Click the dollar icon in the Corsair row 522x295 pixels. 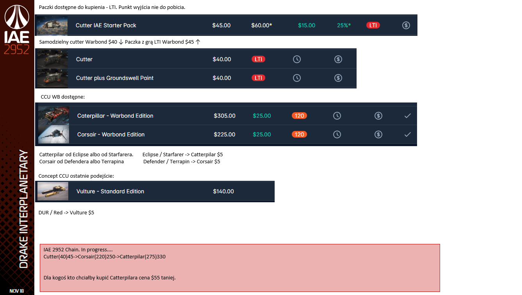pos(378,134)
